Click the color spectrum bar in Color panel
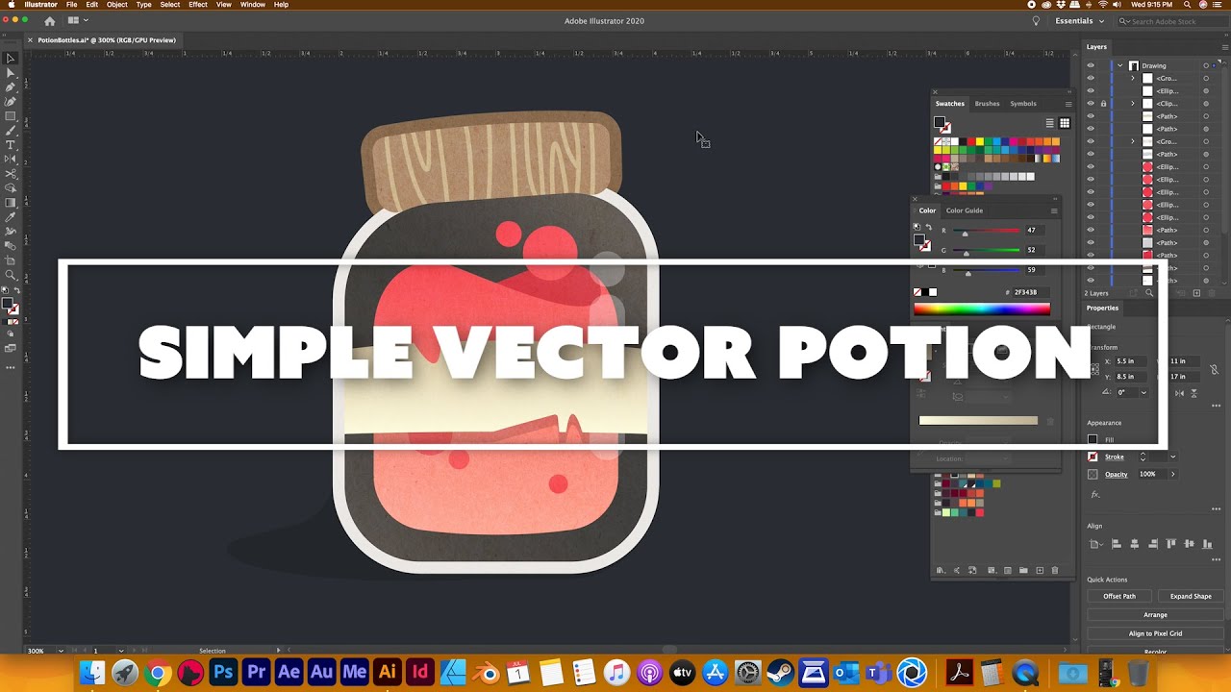 tap(982, 309)
